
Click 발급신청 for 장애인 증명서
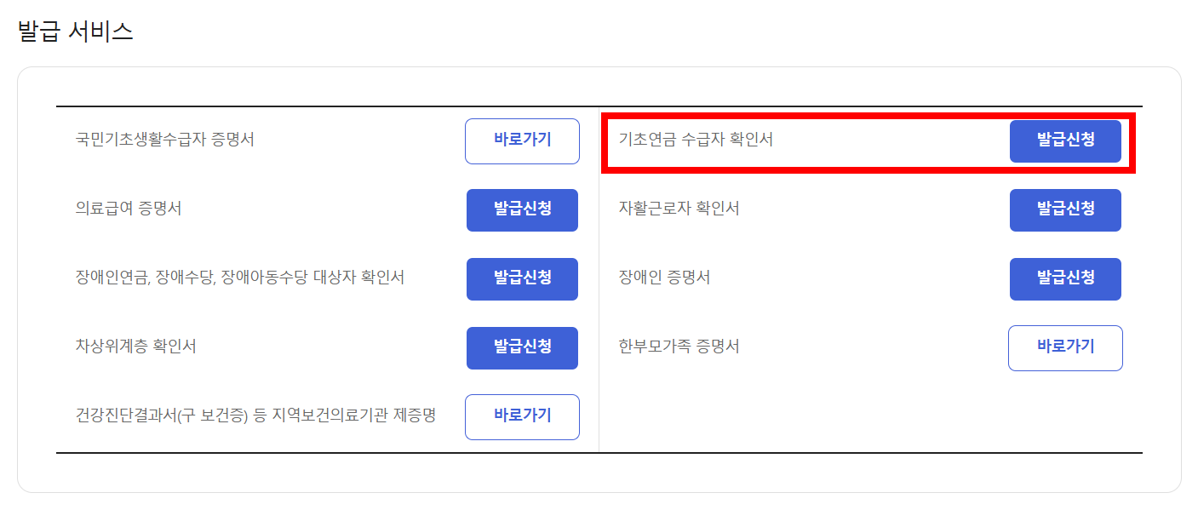pos(1064,278)
